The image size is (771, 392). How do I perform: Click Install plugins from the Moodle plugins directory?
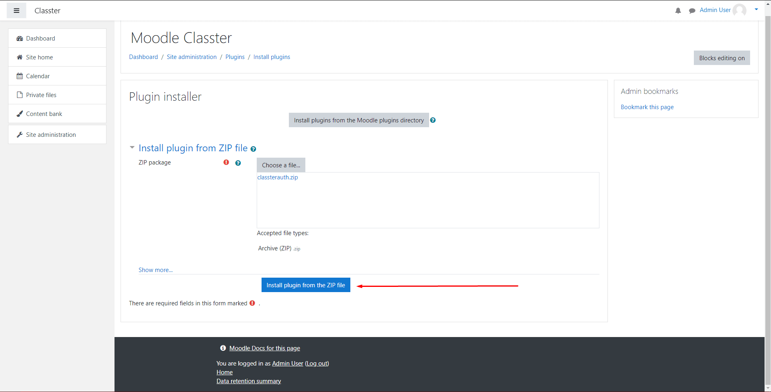(x=359, y=120)
